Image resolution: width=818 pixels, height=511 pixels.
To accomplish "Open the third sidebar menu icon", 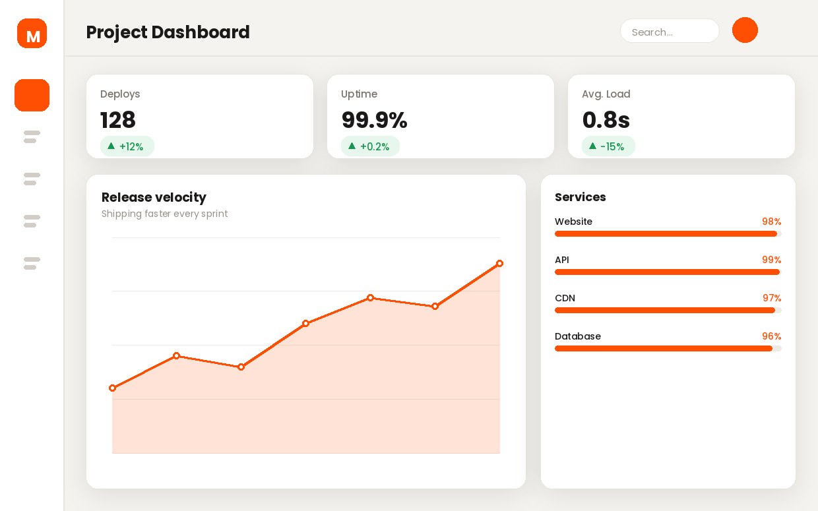I will [x=32, y=179].
